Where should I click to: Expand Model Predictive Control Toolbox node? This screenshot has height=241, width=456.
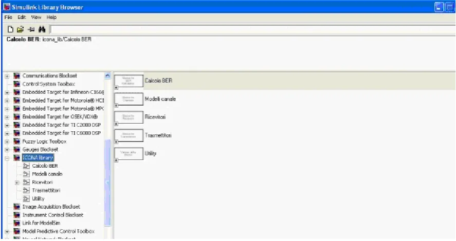[x=7, y=232]
